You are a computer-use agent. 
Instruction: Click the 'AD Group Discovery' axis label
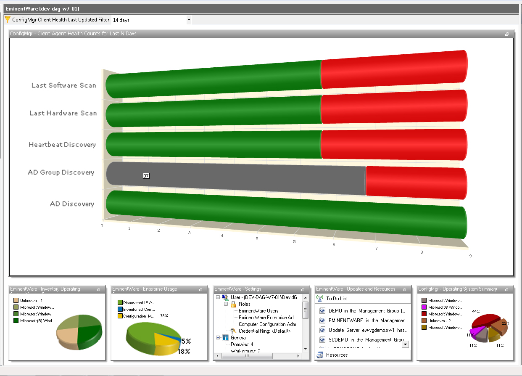61,172
